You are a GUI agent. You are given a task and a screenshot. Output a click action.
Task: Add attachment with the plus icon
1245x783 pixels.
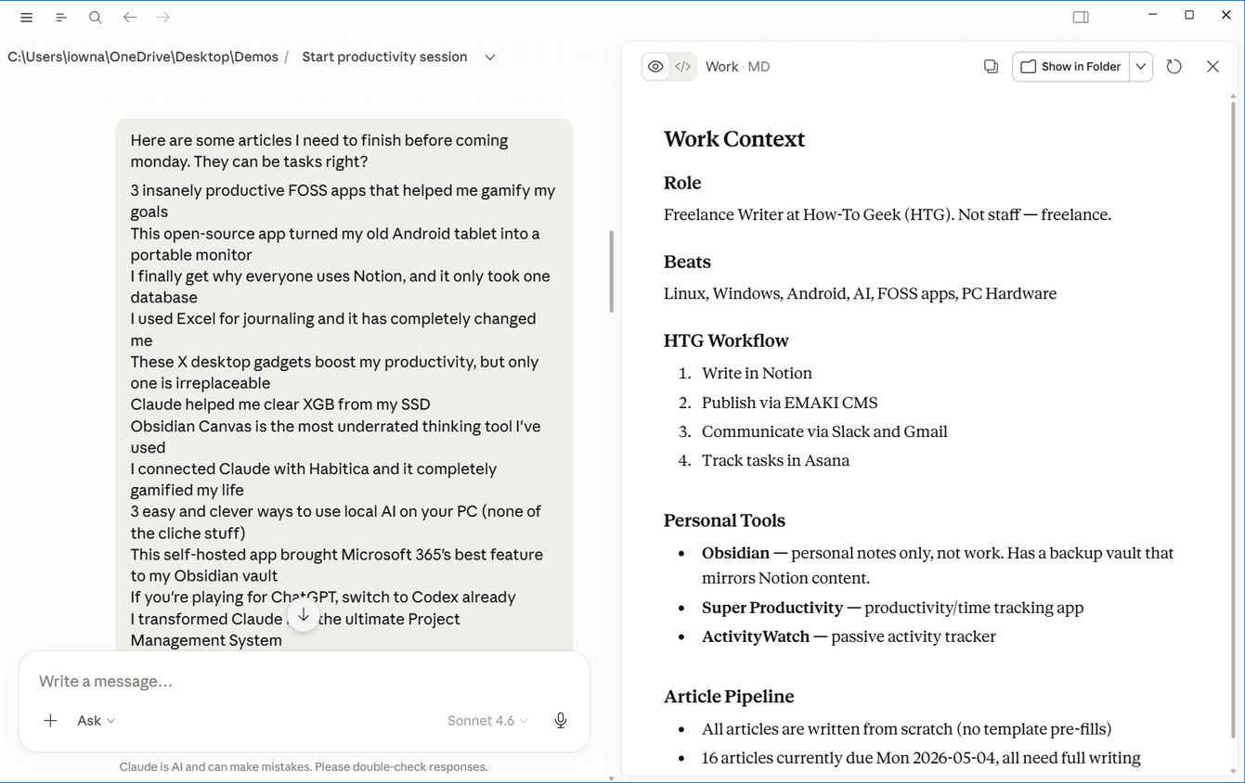(x=51, y=721)
